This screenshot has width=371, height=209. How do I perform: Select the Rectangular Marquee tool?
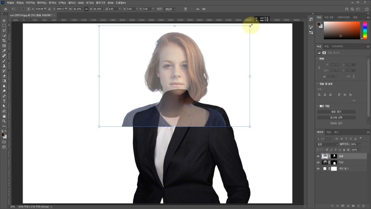click(4, 25)
